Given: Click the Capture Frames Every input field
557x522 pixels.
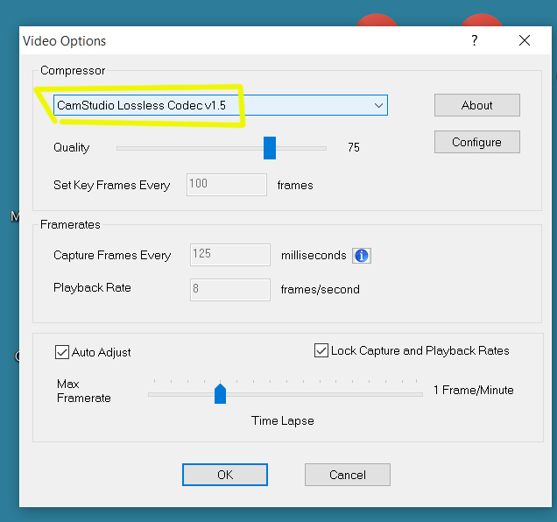Looking at the screenshot, I should (x=229, y=255).
